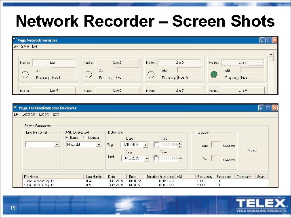Viewport: 291px width, 218px height.
Task: Open File menu in Archive/Database Reviewer
Action: (x=16, y=114)
